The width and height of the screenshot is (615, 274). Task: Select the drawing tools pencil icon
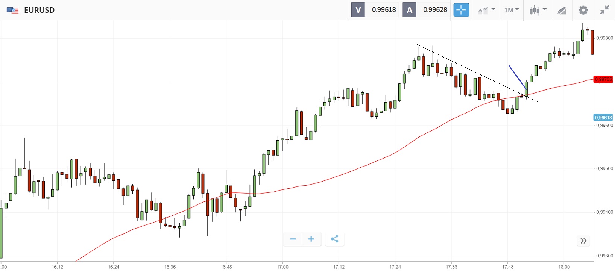[x=562, y=10]
